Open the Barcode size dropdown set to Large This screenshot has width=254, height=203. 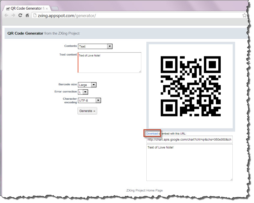pyautogui.click(x=87, y=85)
